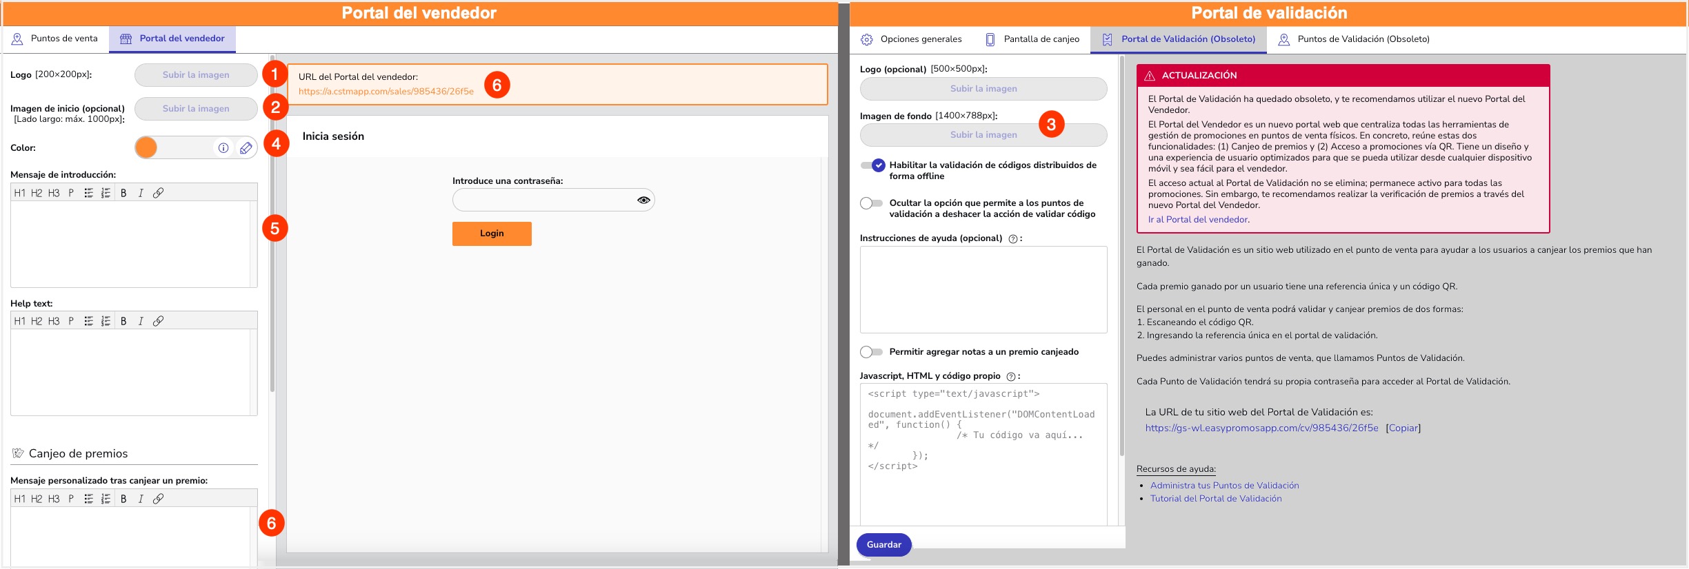Show password with the eye icon
This screenshot has height=569, width=1689.
[643, 200]
